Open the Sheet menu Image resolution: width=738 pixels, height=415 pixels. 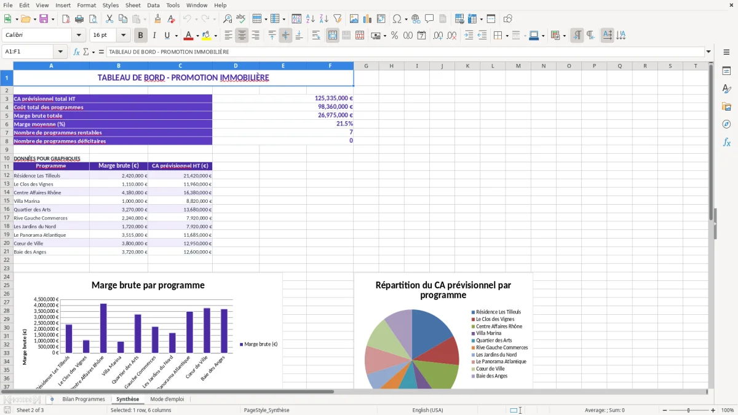(133, 5)
